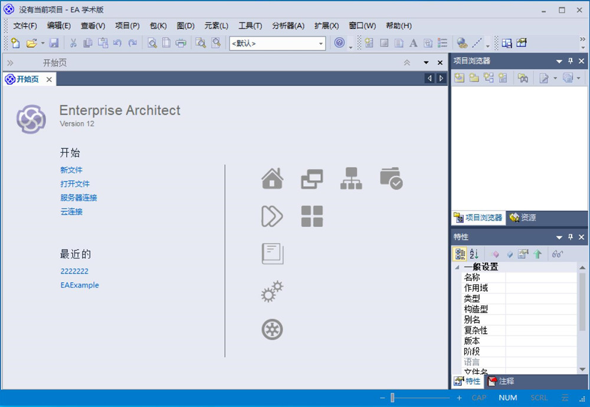Open the 编辑(E) menu

coord(58,25)
